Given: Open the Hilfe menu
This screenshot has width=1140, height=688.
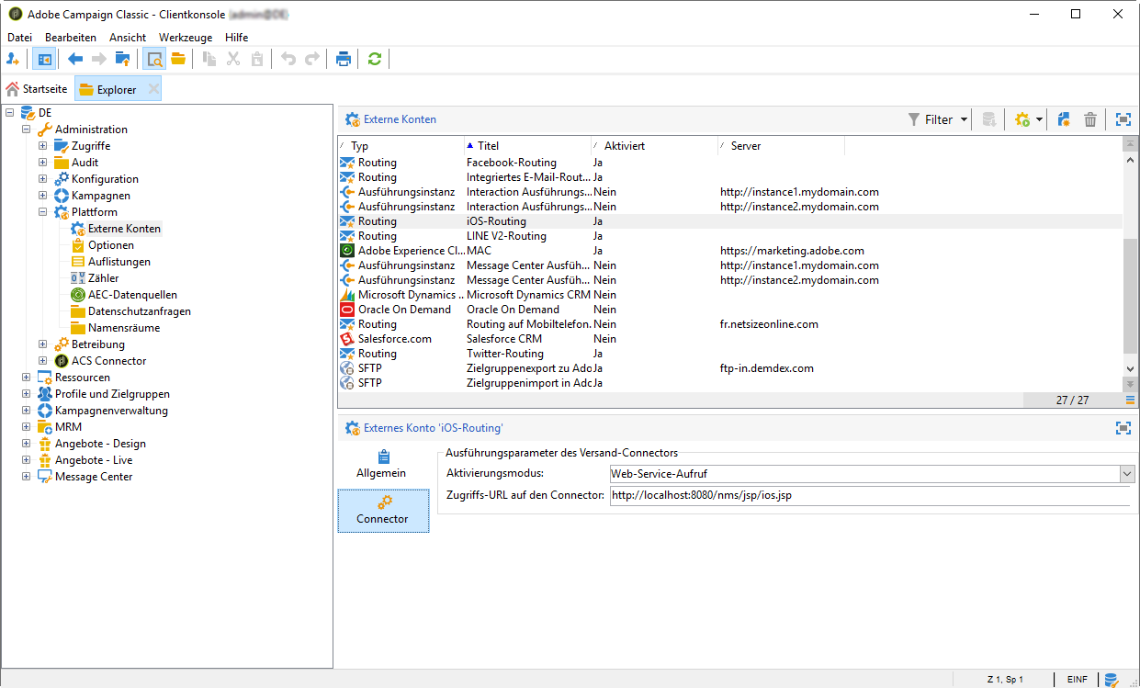Looking at the screenshot, I should coord(236,38).
